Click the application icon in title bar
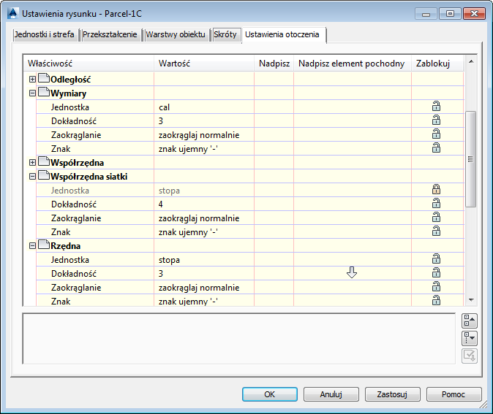This screenshot has width=493, height=414. click(x=12, y=13)
